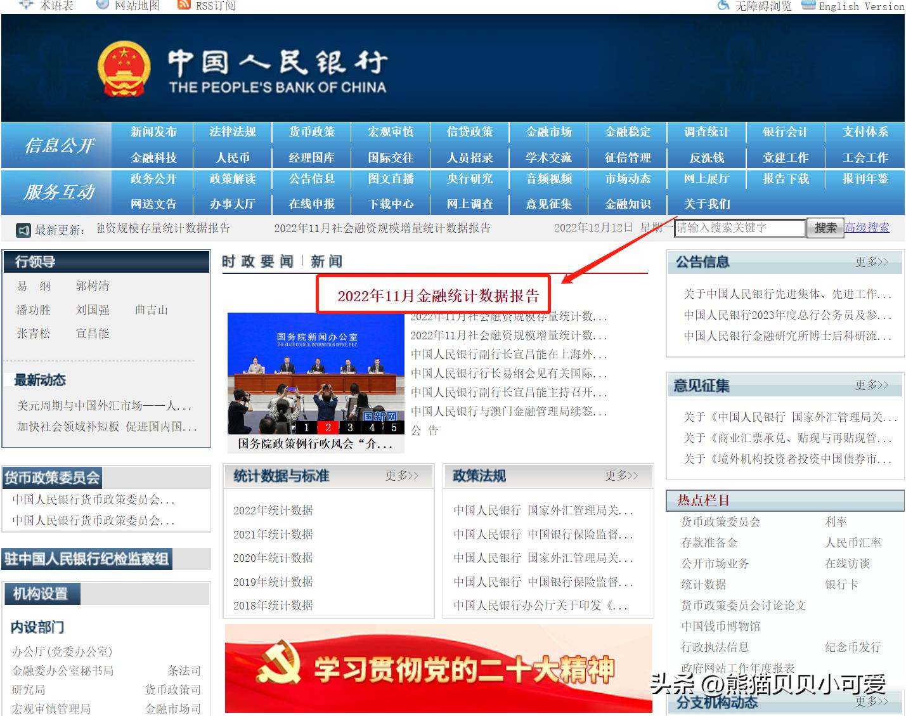Open the 新闻发布 navigation menu item

153,133
